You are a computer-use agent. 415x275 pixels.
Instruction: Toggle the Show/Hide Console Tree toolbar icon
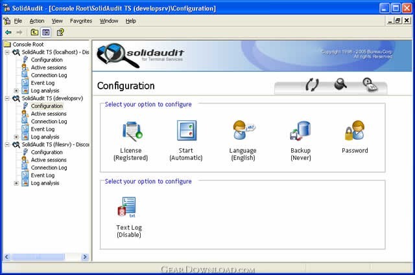pos(46,32)
